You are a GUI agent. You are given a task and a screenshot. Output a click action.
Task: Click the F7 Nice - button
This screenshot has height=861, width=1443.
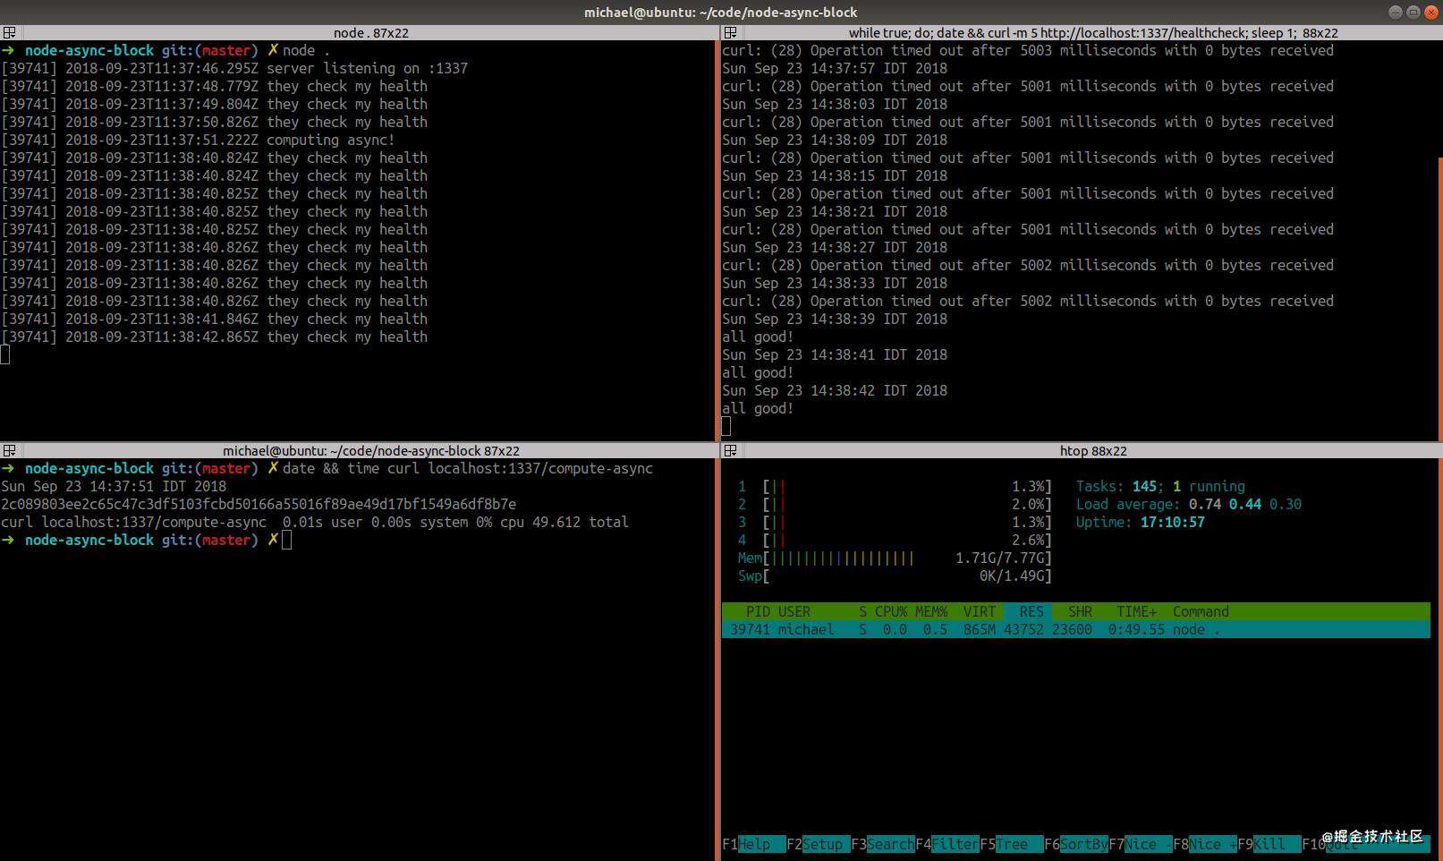1141,844
